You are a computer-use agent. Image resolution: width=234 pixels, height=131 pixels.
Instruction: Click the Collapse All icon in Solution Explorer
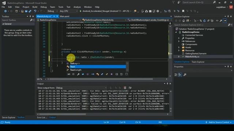(x=208, y=21)
